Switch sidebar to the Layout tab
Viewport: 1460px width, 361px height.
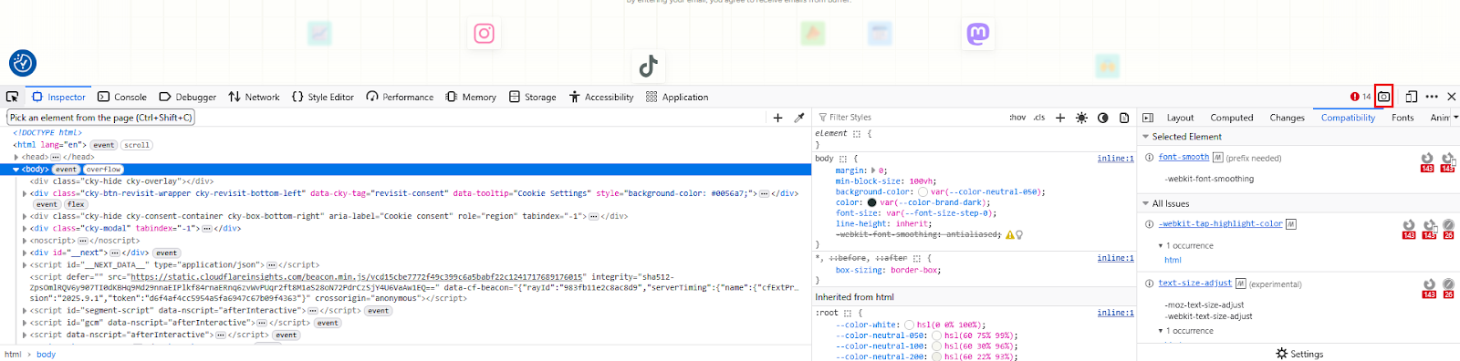click(x=1180, y=118)
